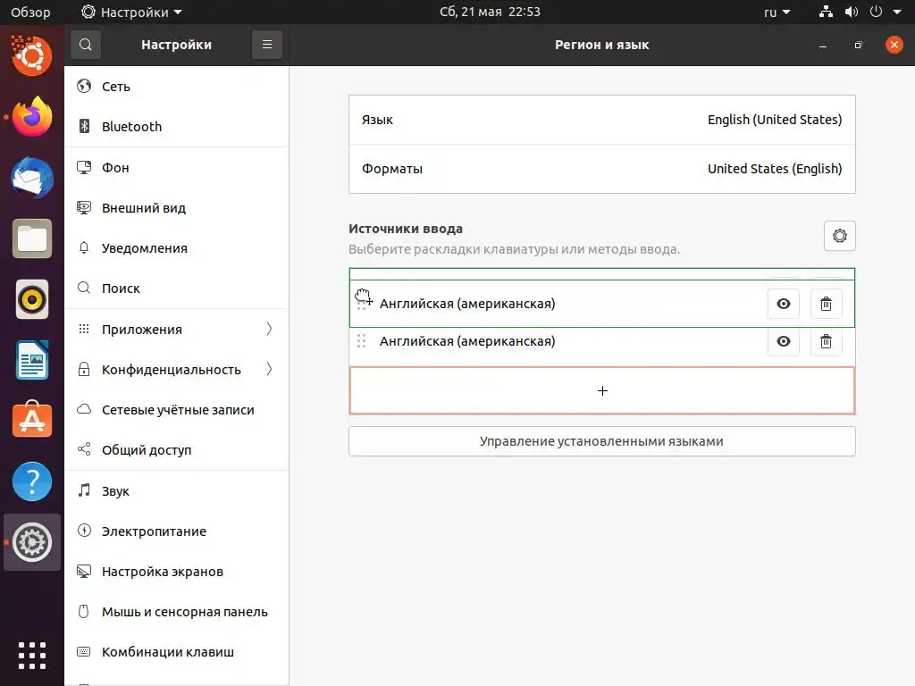This screenshot has height=686, width=915.
Task: Preview first English (US) keyboard layout
Action: coord(784,304)
